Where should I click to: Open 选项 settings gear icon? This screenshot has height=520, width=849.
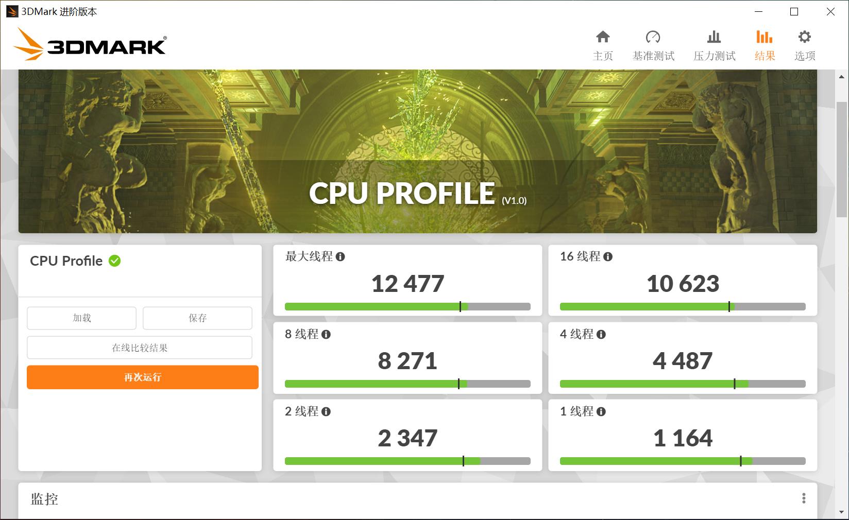[804, 37]
